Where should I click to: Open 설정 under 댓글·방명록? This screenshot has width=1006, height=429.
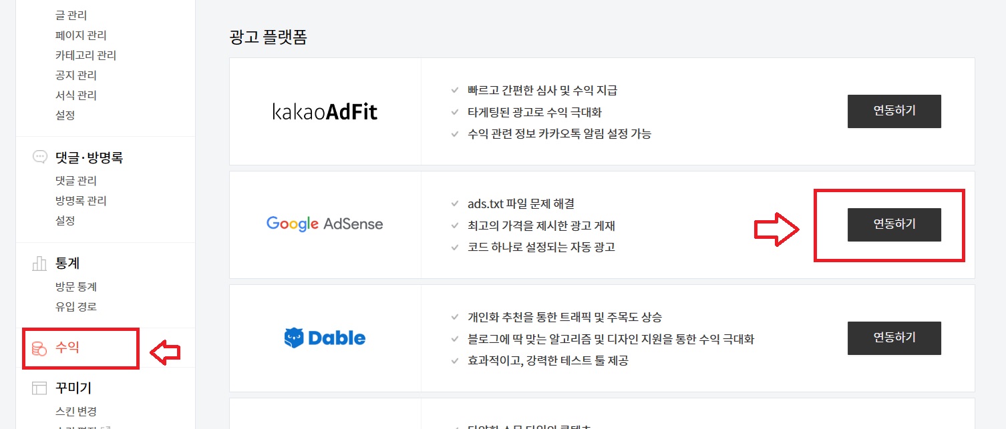coord(65,220)
